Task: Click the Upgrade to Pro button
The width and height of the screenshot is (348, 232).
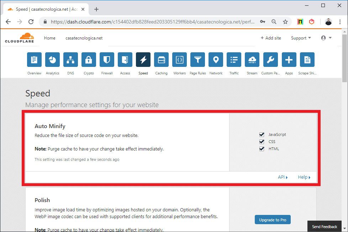Action: (x=273, y=220)
